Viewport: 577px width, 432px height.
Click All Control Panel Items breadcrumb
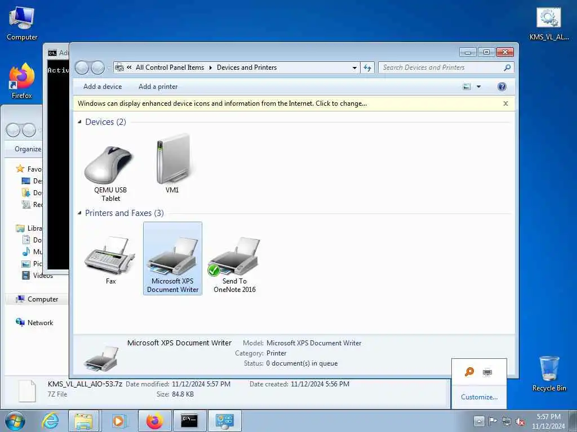point(170,67)
